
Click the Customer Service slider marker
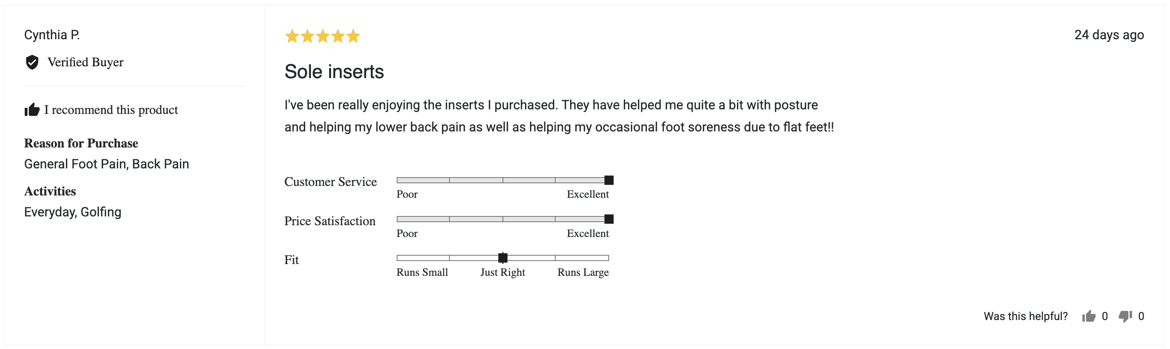[x=609, y=180]
